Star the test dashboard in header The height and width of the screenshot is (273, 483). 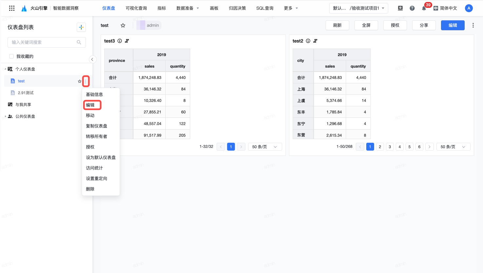point(123,25)
